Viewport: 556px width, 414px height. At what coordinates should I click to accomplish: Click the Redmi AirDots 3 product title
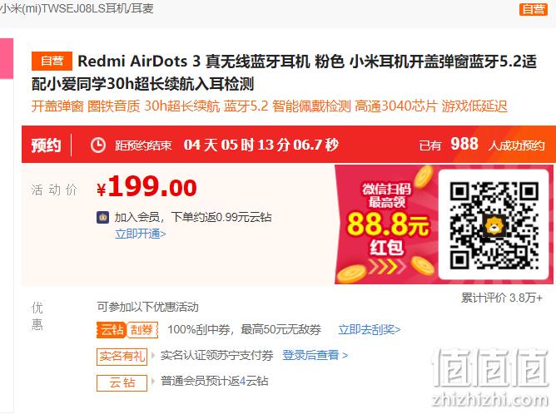[284, 72]
